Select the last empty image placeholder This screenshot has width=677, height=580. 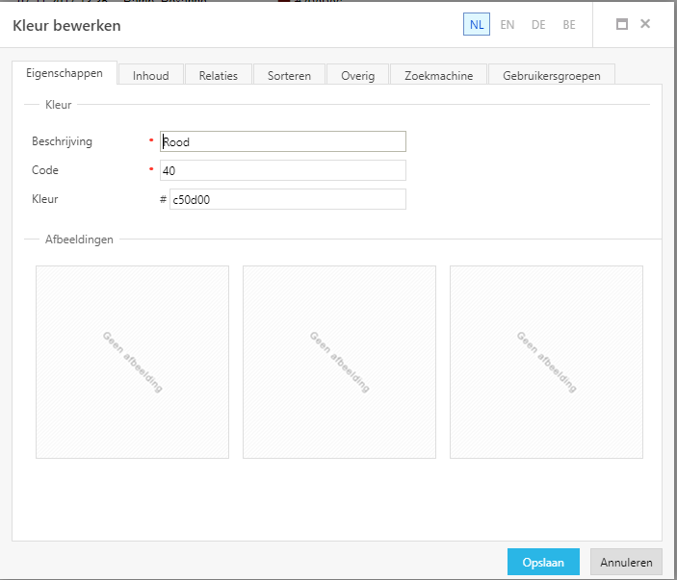[546, 363]
